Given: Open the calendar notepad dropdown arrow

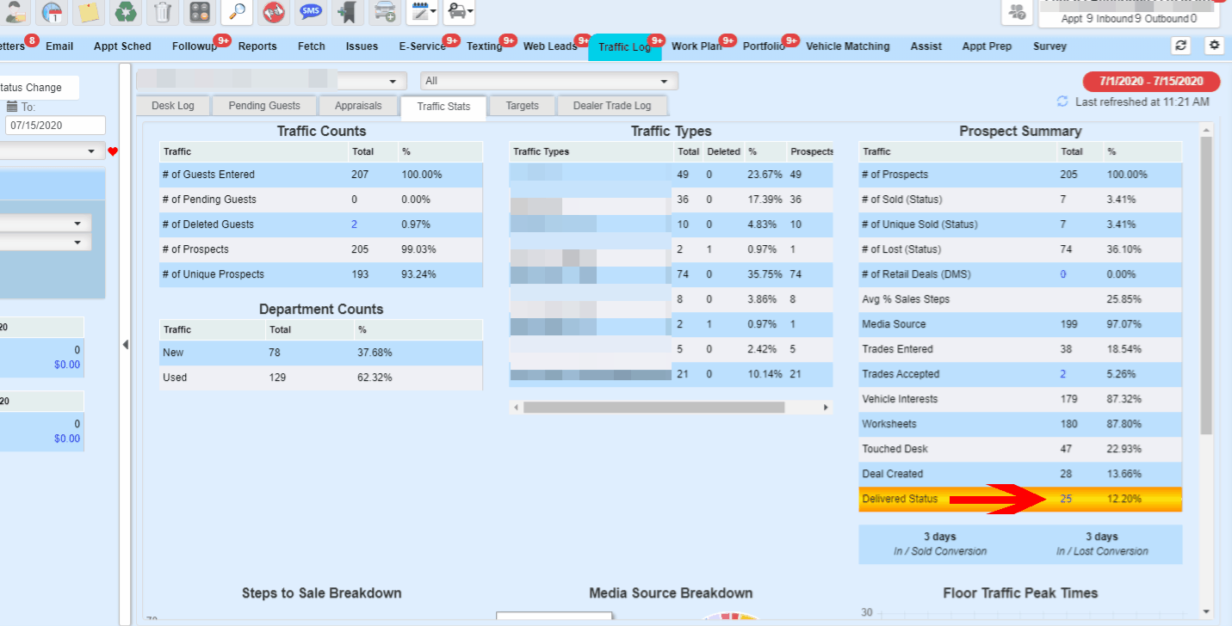Looking at the screenshot, I should point(432,12).
